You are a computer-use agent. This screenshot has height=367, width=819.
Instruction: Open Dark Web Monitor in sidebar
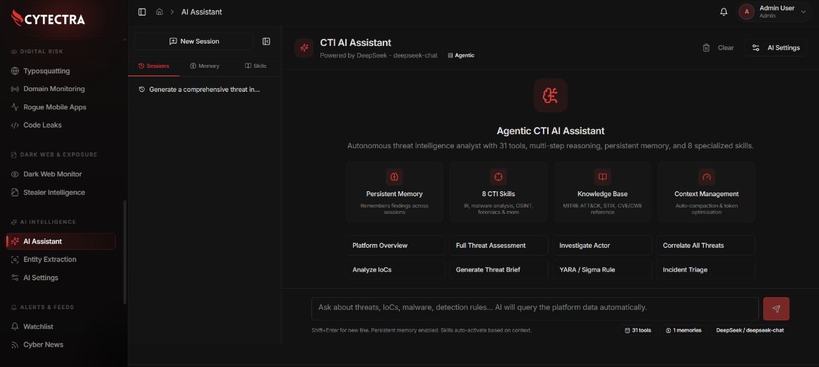tap(61, 174)
